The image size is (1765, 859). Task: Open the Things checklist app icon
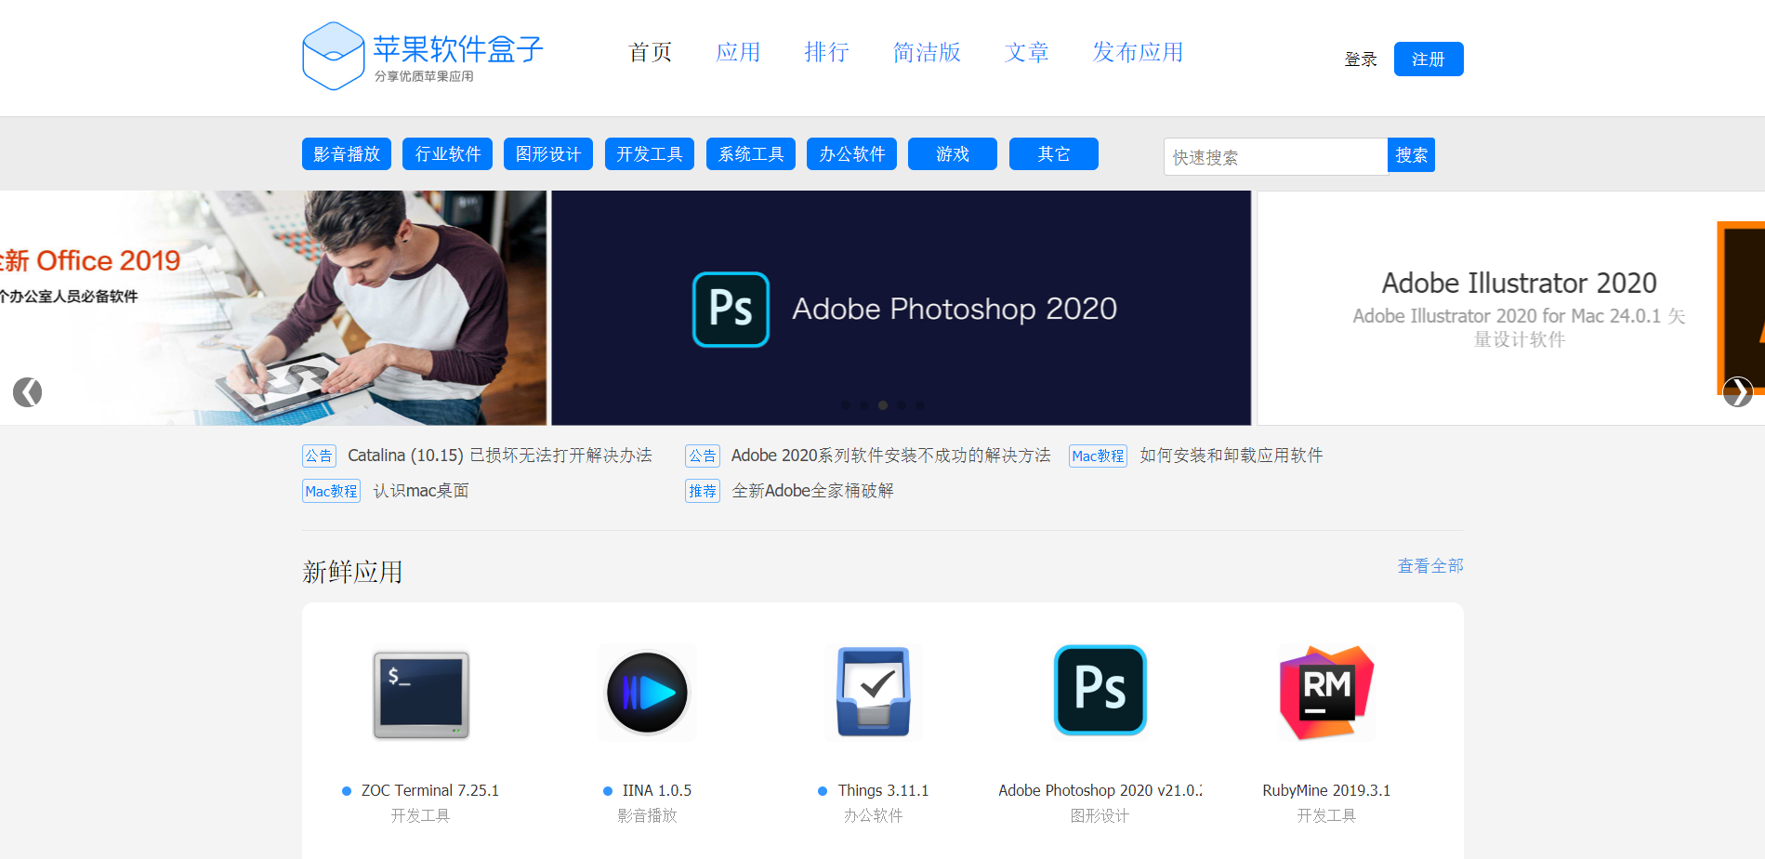[x=874, y=692]
